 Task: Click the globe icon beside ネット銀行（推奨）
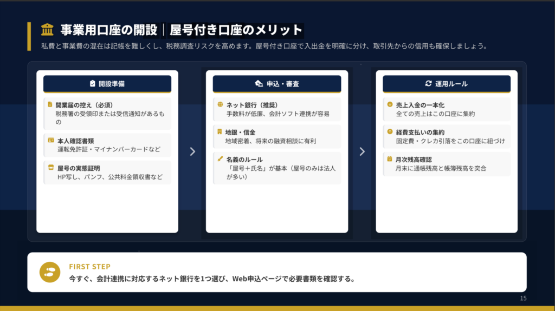point(220,104)
